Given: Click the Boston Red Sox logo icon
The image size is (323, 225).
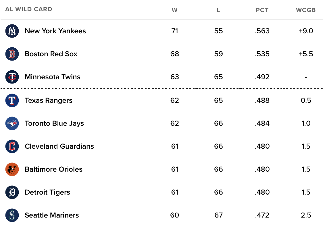Looking at the screenshot, I should pos(12,54).
